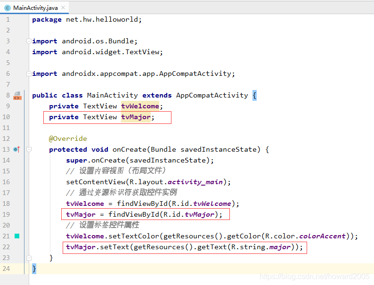The width and height of the screenshot is (374, 285).
Task: Click the 'MainActivity' class name on line 8
Action: 113,96
